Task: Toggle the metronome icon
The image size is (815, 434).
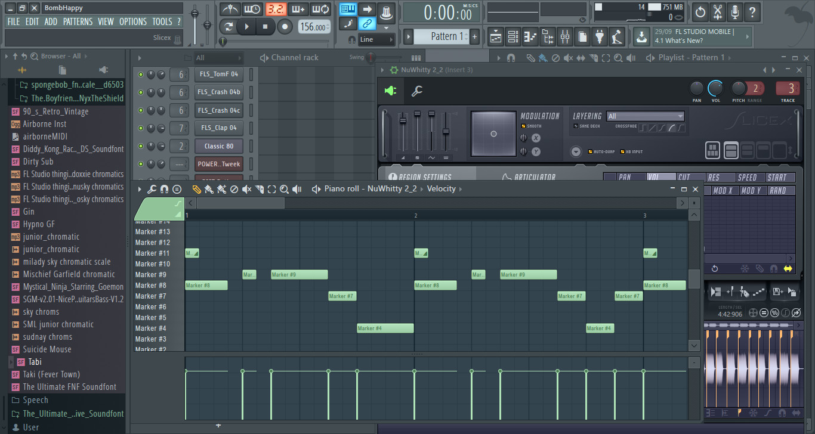Action: pyautogui.click(x=229, y=9)
